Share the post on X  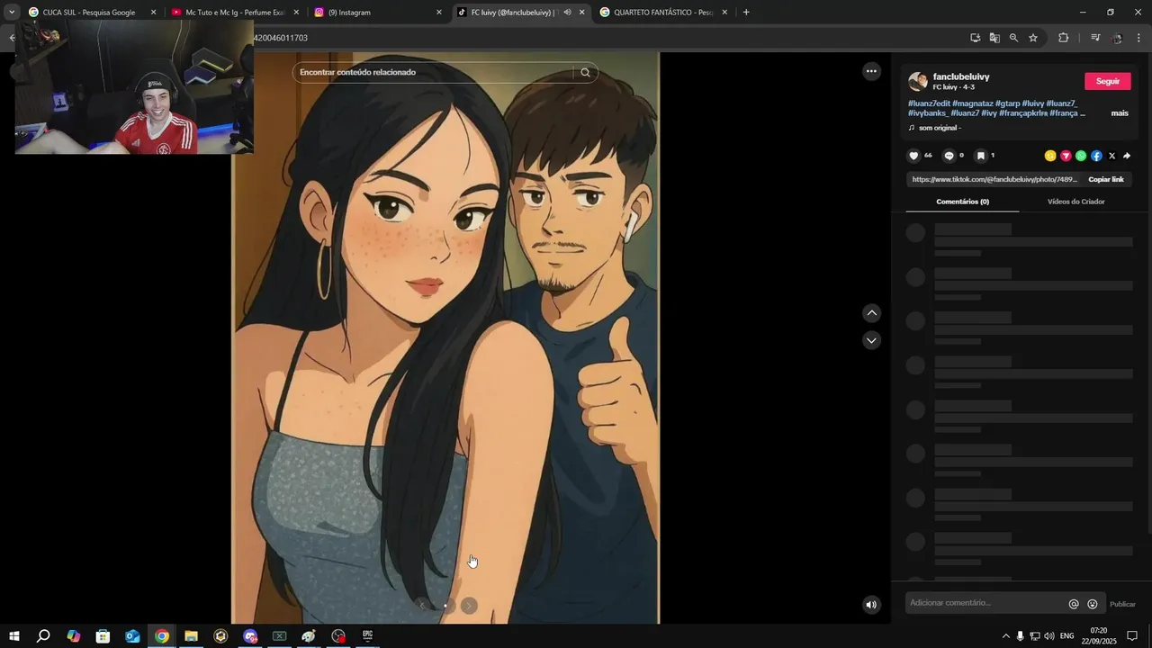[x=1111, y=156]
